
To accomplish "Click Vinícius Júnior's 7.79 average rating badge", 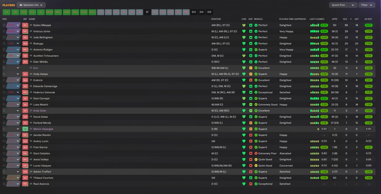I will pos(368,31).
